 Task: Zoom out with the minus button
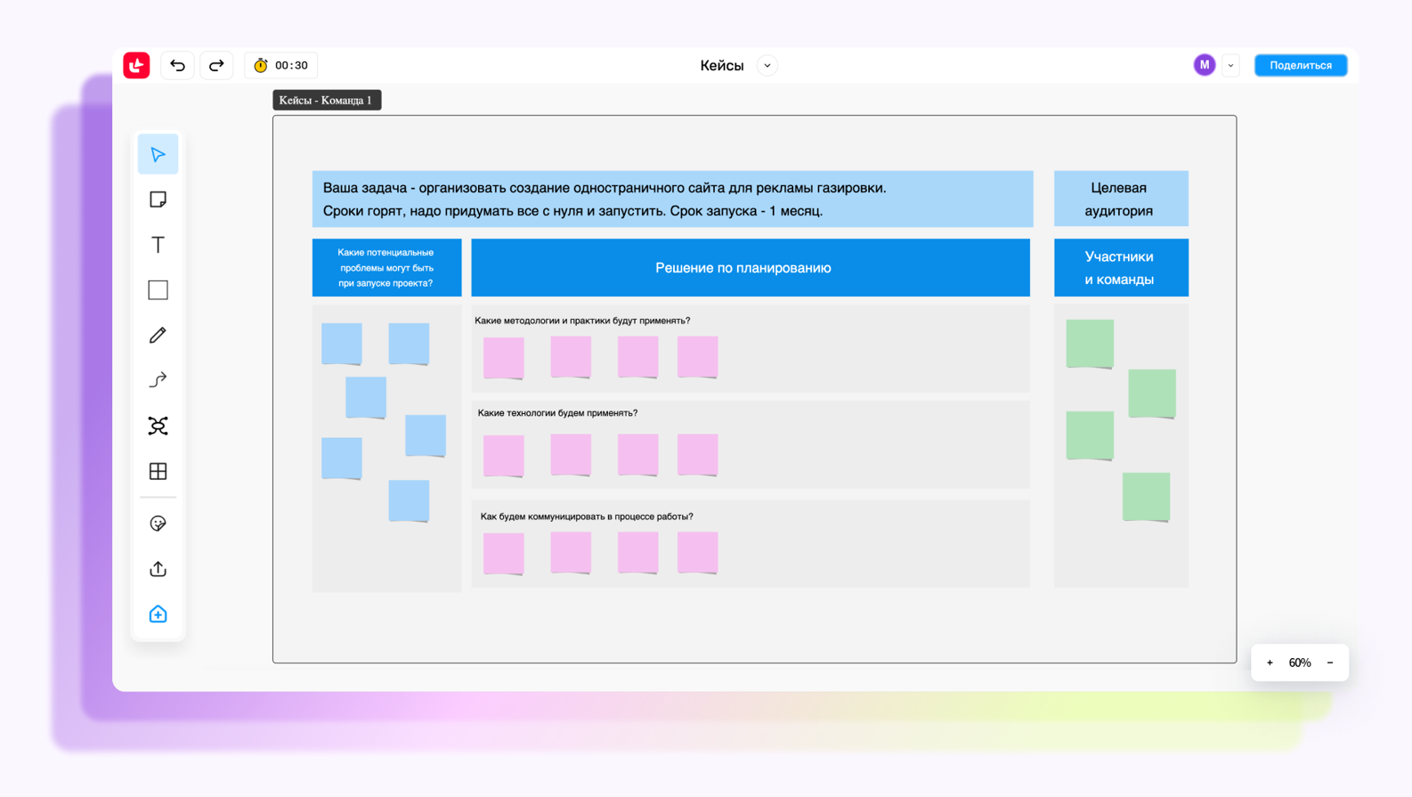(1330, 663)
